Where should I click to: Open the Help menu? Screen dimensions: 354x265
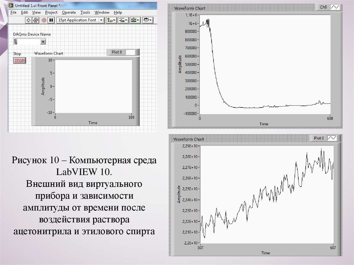pyautogui.click(x=118, y=12)
